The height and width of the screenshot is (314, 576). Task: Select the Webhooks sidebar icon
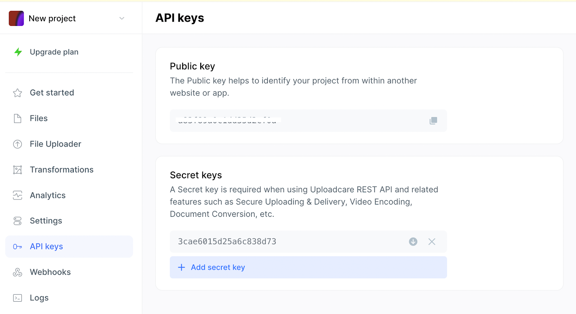[17, 272]
